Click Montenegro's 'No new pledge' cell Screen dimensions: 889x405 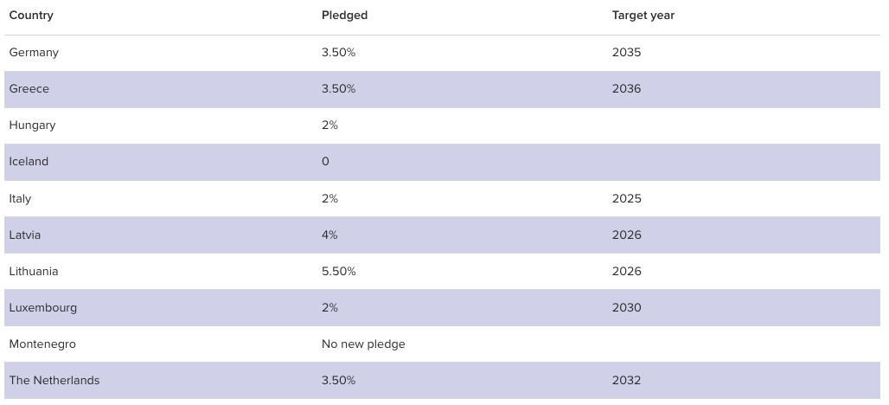(363, 344)
